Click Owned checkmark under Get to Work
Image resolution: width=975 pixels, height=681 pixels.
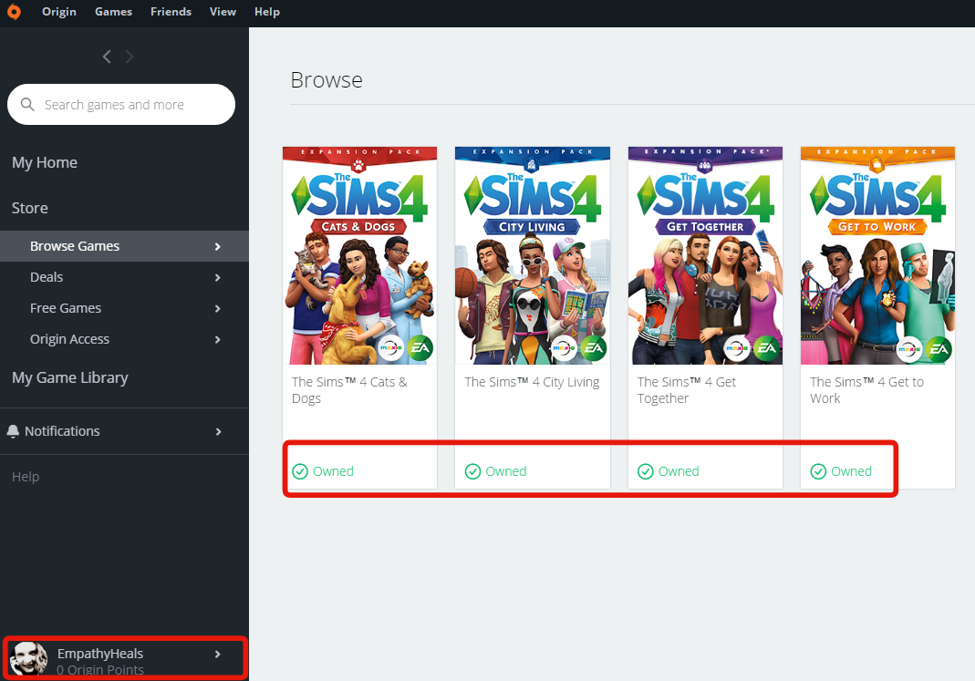pyautogui.click(x=819, y=471)
